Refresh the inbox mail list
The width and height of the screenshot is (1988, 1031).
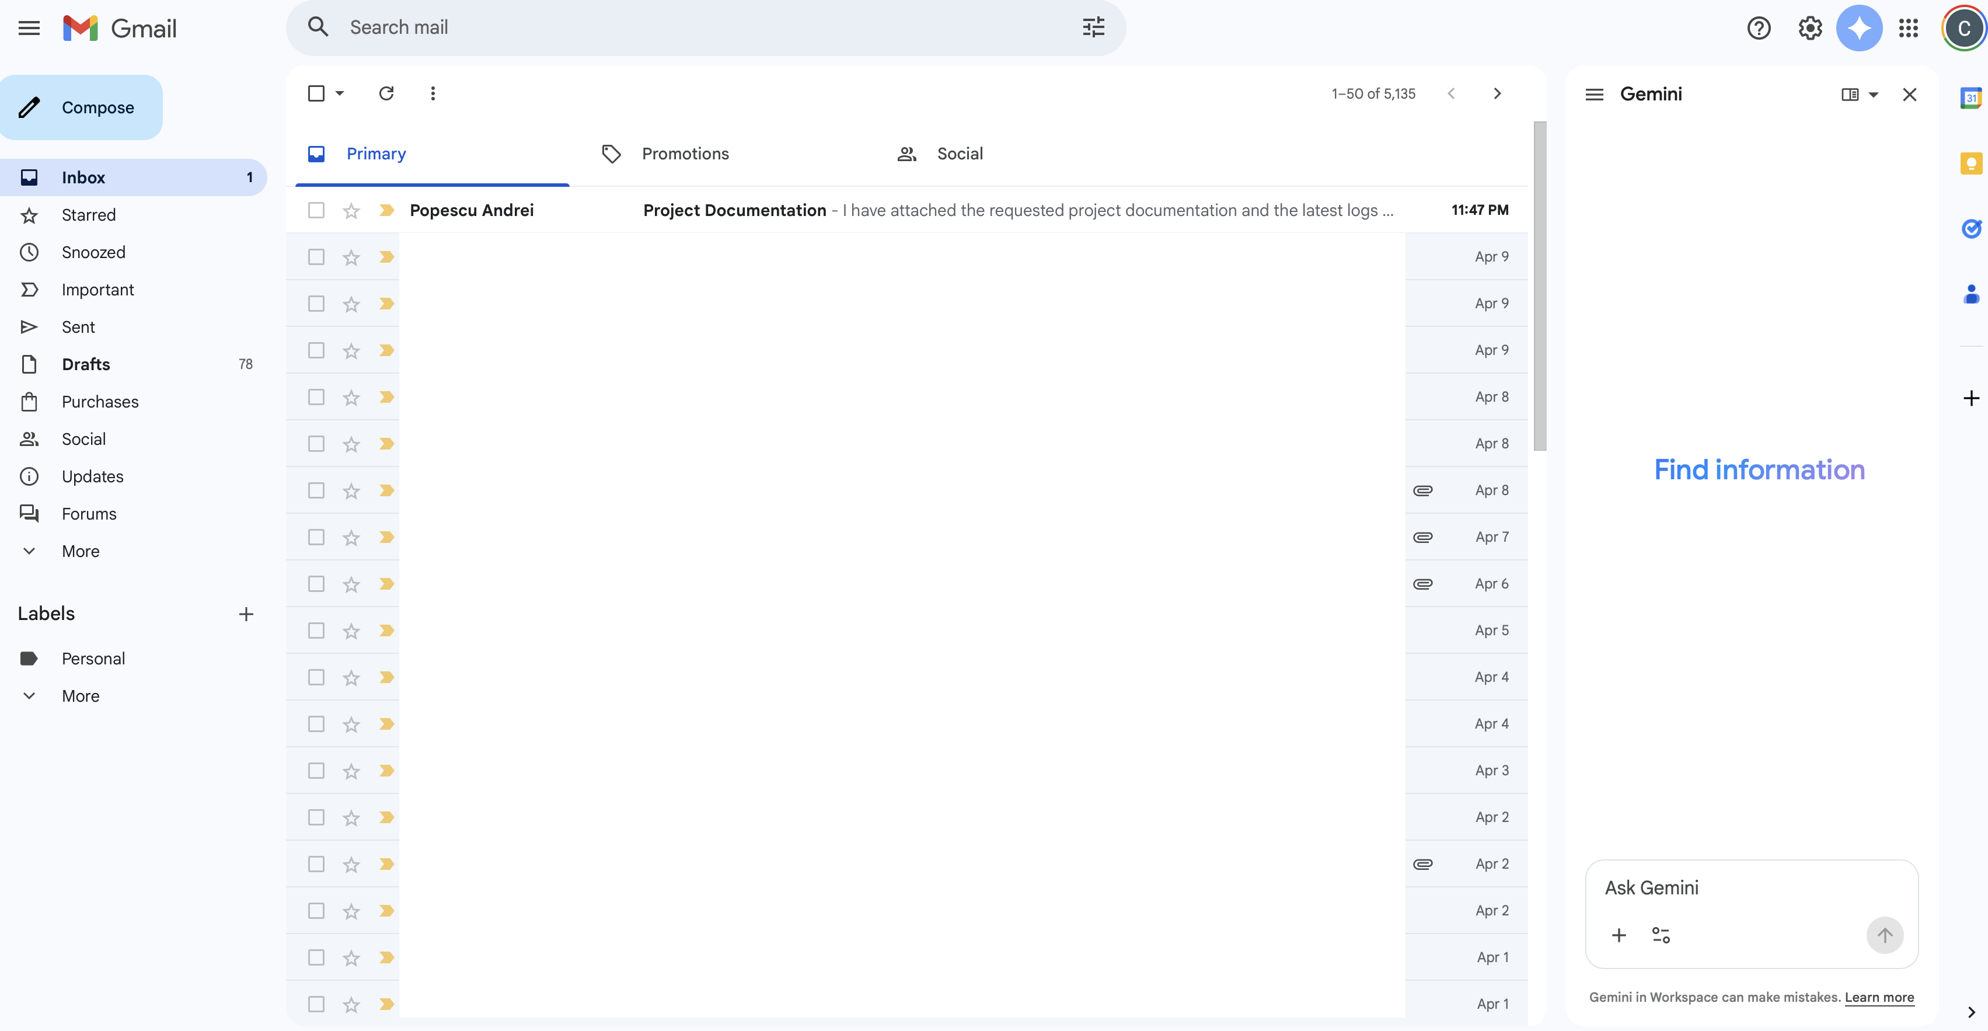(386, 93)
